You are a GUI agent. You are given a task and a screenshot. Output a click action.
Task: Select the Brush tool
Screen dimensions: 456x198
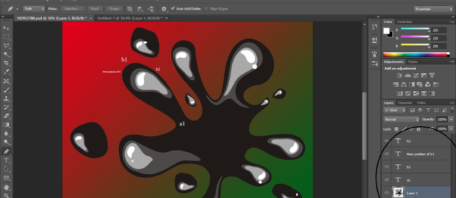(6, 90)
